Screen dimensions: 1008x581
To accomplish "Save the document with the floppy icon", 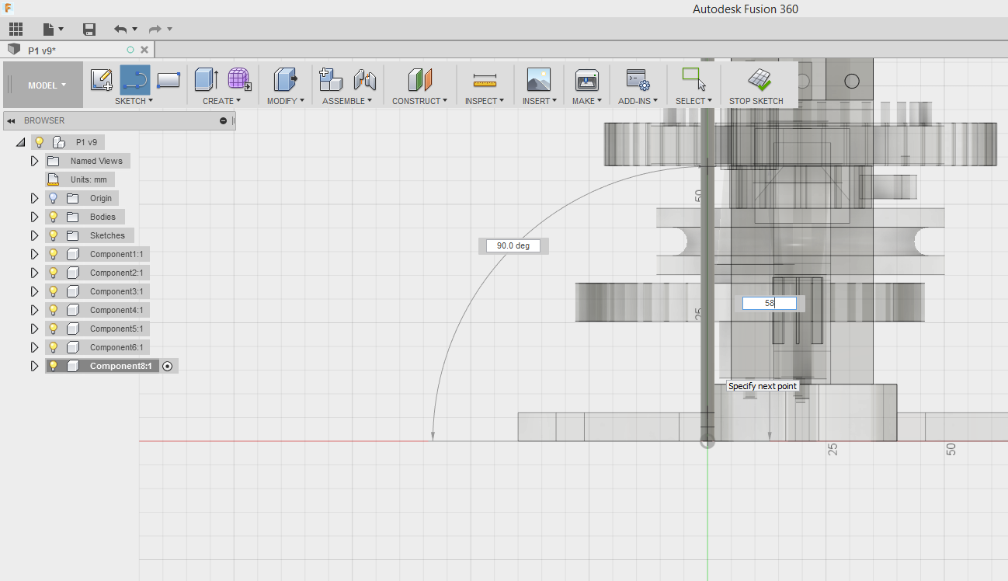I will 89,30.
